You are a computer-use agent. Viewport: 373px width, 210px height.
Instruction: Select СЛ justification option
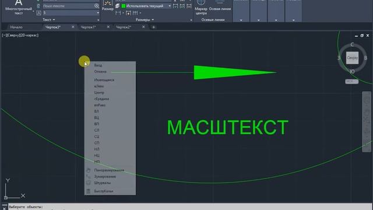pyautogui.click(x=110, y=130)
